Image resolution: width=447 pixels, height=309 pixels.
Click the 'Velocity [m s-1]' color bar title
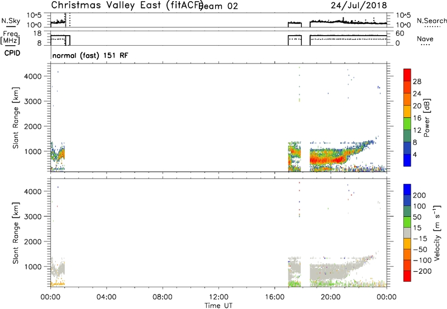click(x=438, y=233)
